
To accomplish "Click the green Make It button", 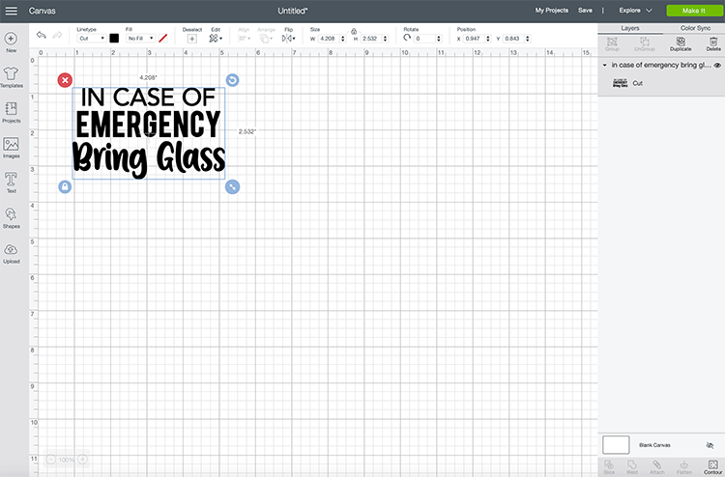I will pyautogui.click(x=694, y=11).
